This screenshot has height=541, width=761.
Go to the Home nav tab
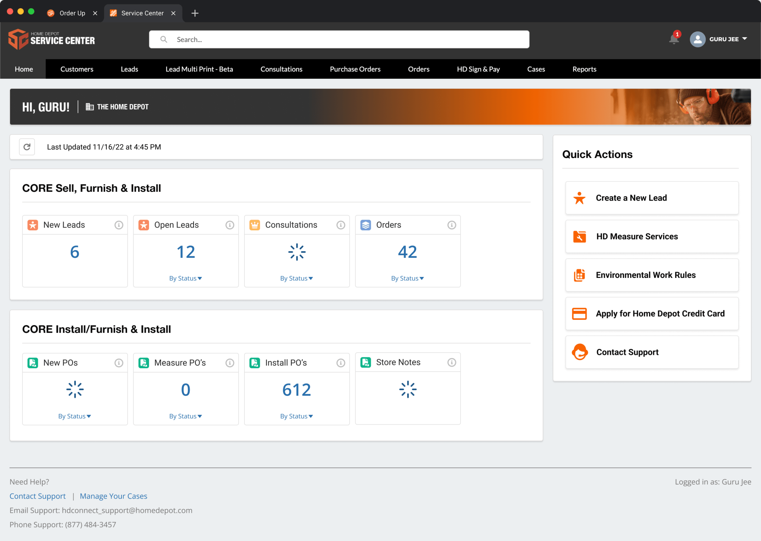click(24, 69)
